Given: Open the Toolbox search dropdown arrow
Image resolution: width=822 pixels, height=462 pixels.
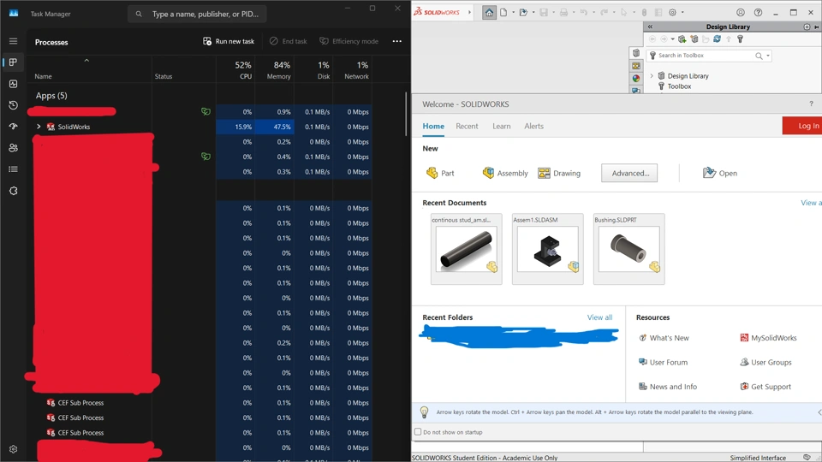Looking at the screenshot, I should pyautogui.click(x=768, y=56).
